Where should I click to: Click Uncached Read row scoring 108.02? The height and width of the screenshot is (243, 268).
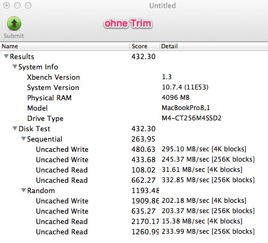134,170
